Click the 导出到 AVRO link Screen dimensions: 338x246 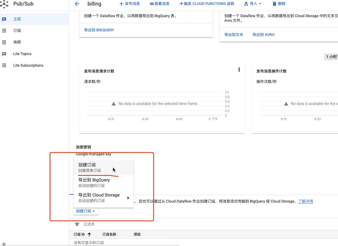point(264,35)
